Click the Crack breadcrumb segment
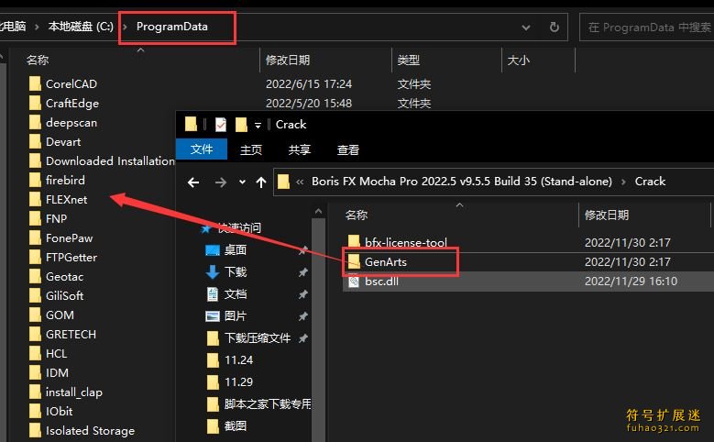 (x=650, y=182)
